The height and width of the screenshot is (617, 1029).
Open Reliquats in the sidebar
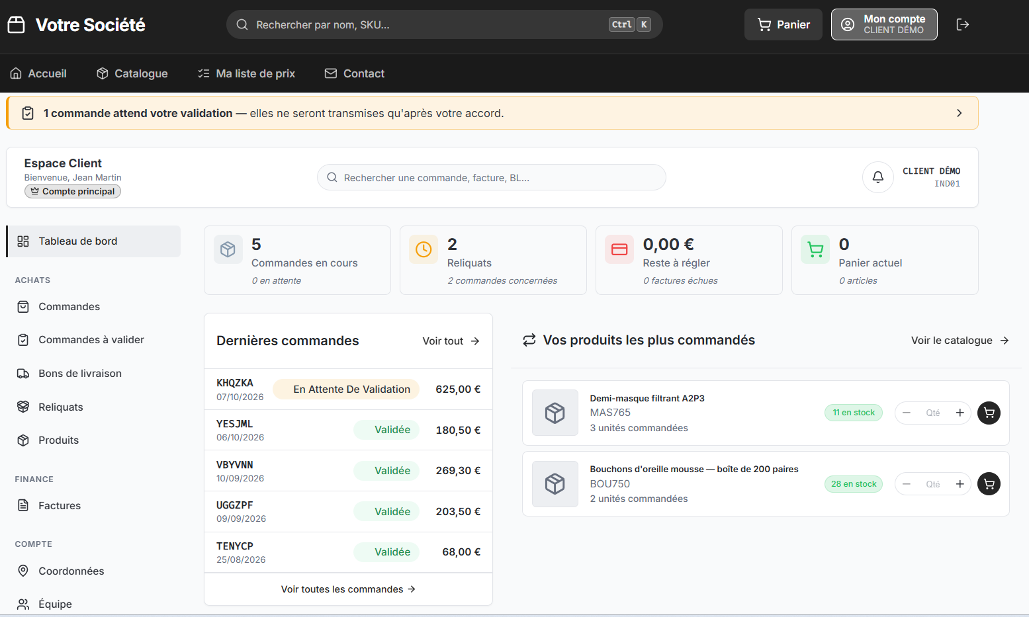93,407
